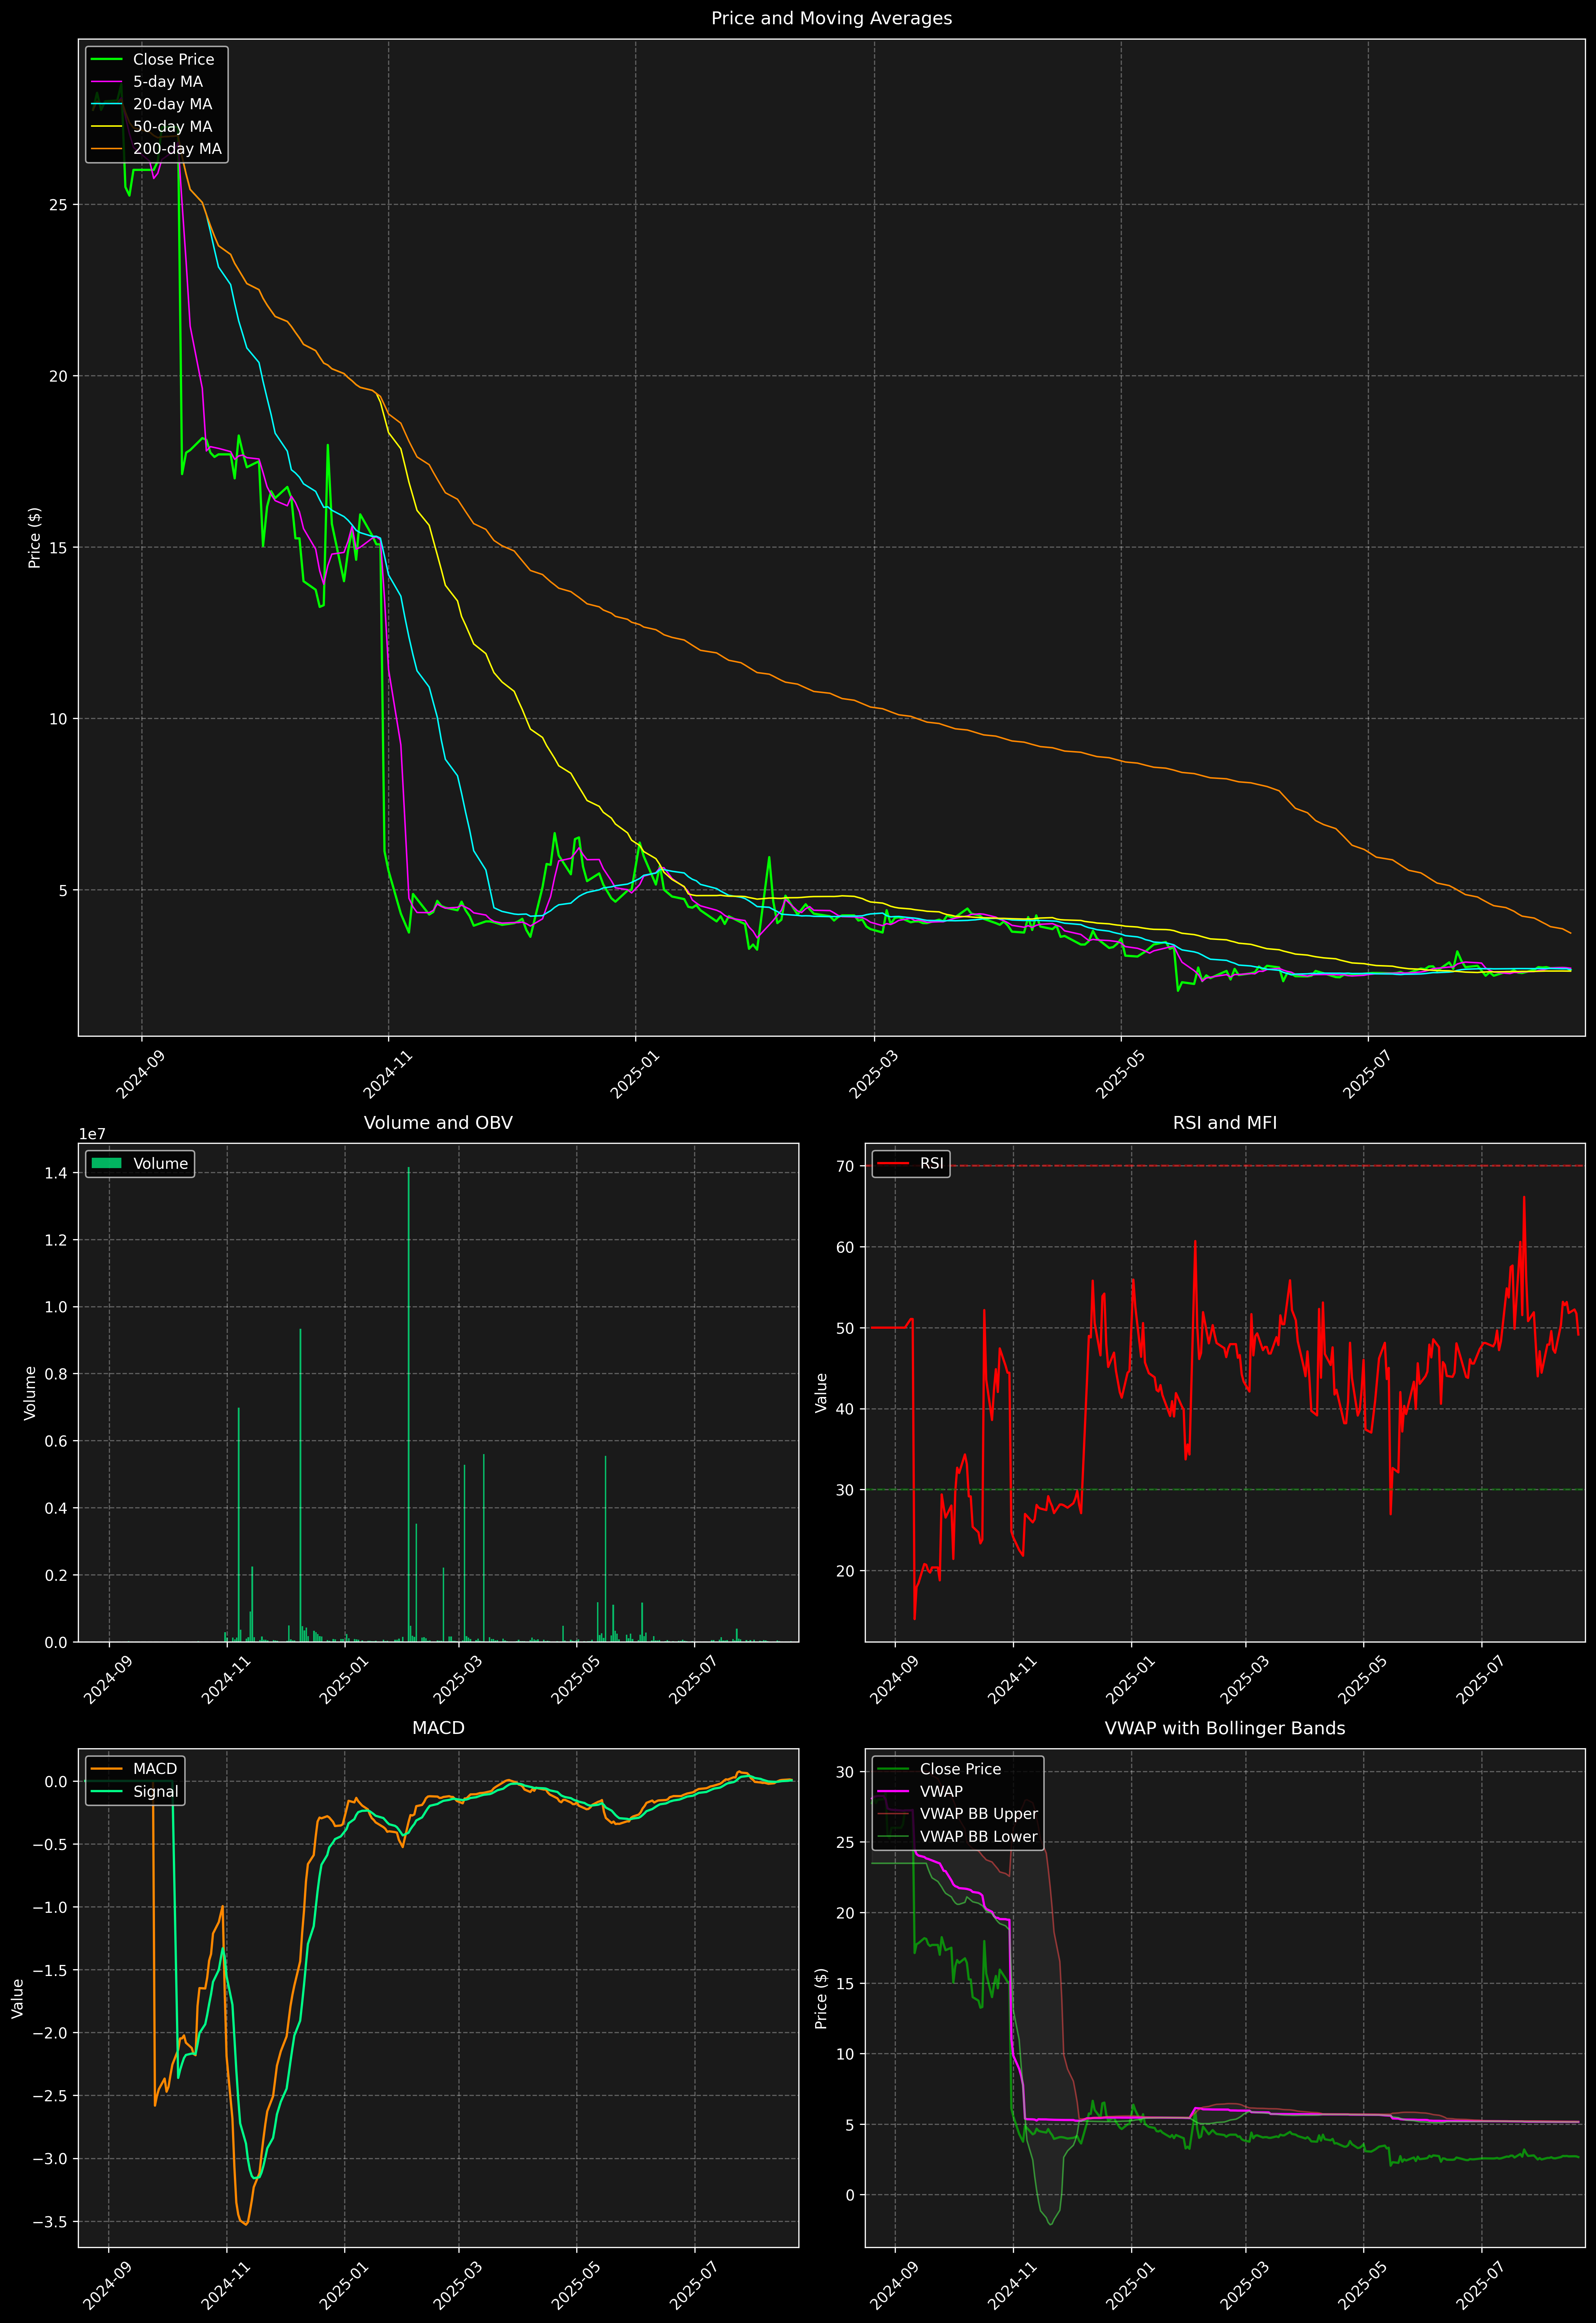The width and height of the screenshot is (1596, 2323).
Task: Click the green Volume legend swatch
Action: pos(106,1163)
